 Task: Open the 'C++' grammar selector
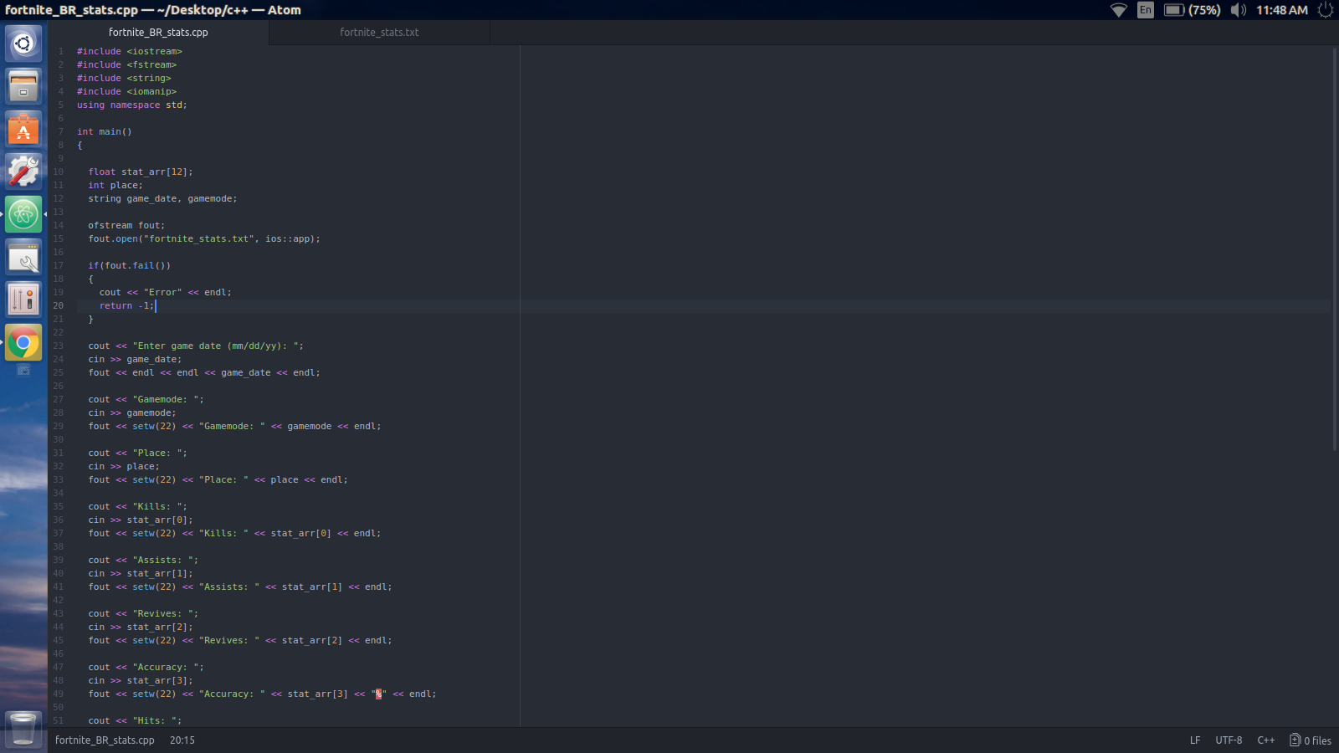coord(1266,740)
